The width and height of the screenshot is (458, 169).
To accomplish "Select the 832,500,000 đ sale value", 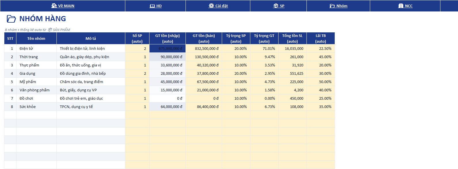I will (x=204, y=49).
